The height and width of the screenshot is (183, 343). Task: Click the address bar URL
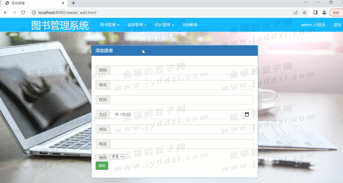click(x=67, y=13)
